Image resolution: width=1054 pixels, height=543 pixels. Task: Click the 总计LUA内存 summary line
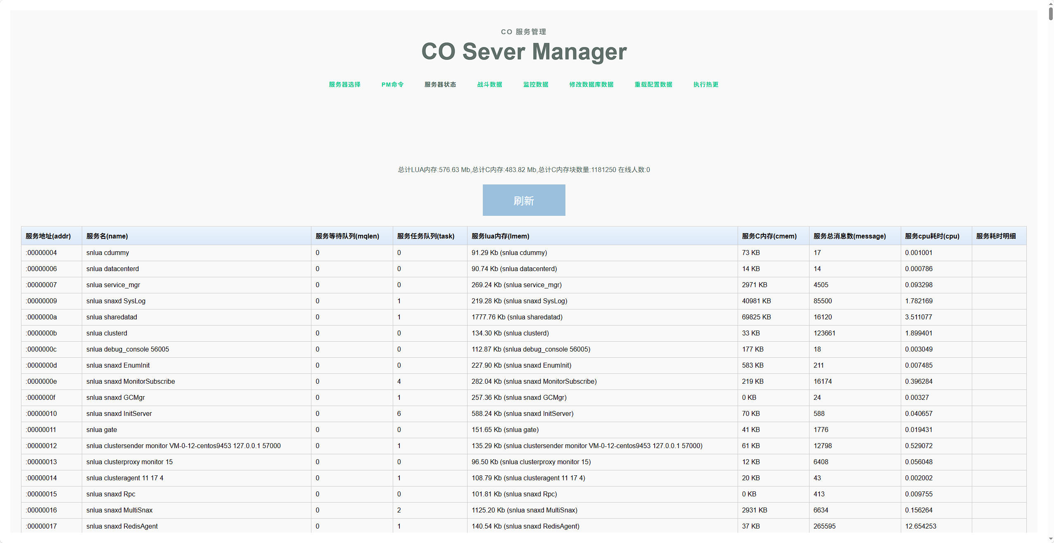pos(524,170)
